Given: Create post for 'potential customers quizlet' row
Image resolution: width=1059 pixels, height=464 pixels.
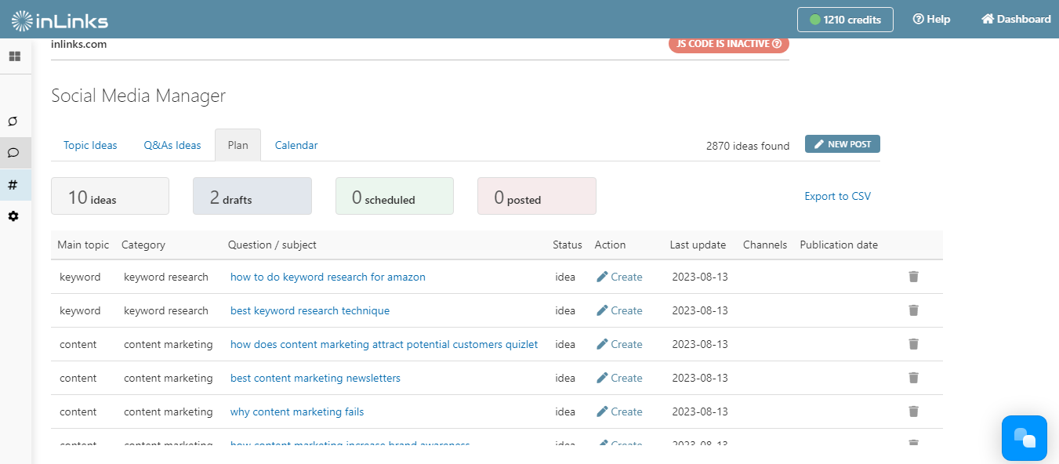Looking at the screenshot, I should 619,344.
